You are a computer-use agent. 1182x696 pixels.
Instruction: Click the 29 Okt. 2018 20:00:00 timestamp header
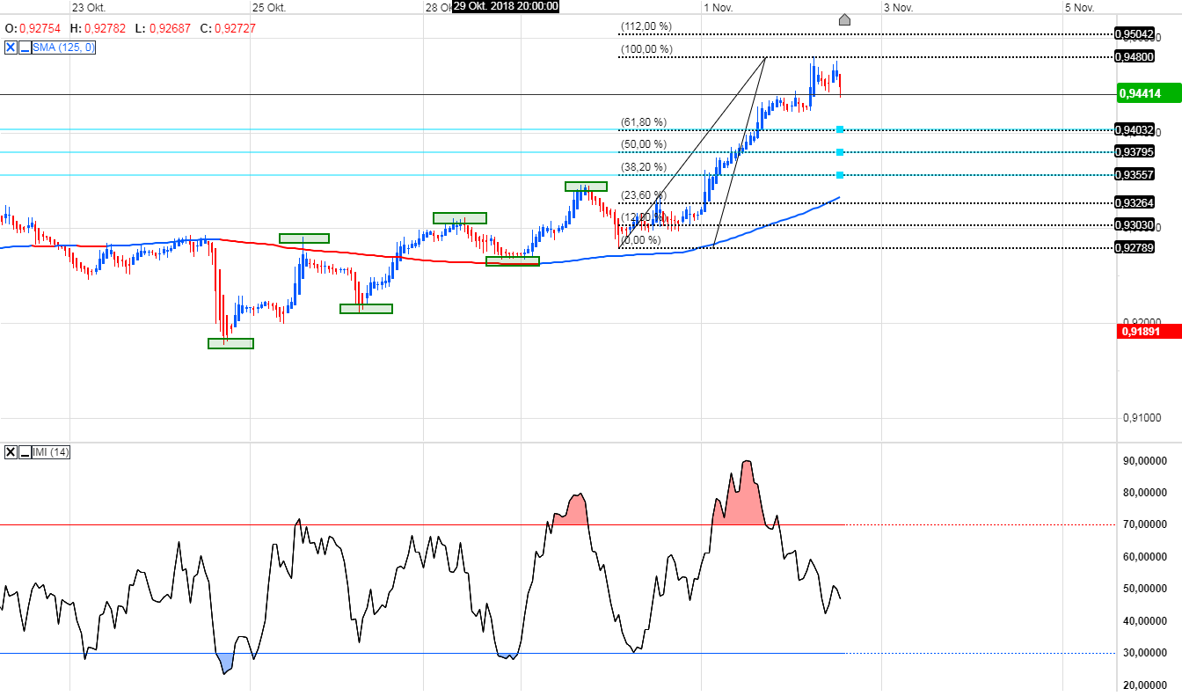(505, 6)
